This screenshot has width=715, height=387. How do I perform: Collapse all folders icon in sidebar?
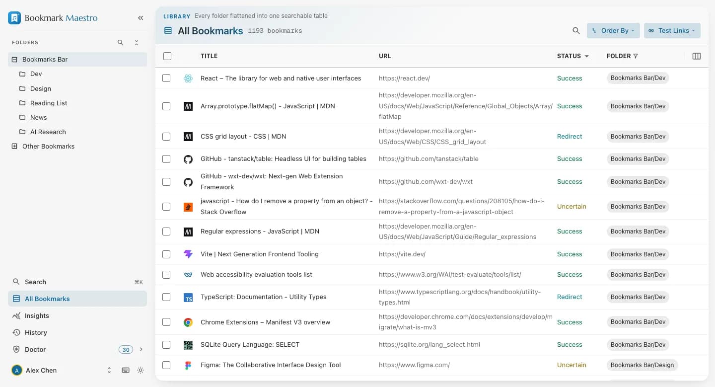coord(137,43)
